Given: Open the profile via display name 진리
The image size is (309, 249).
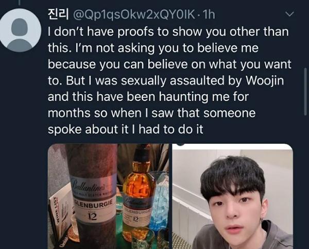Looking at the screenshot, I should (58, 14).
